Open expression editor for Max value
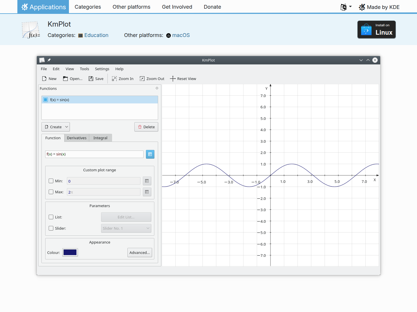417x312 pixels. point(147,192)
